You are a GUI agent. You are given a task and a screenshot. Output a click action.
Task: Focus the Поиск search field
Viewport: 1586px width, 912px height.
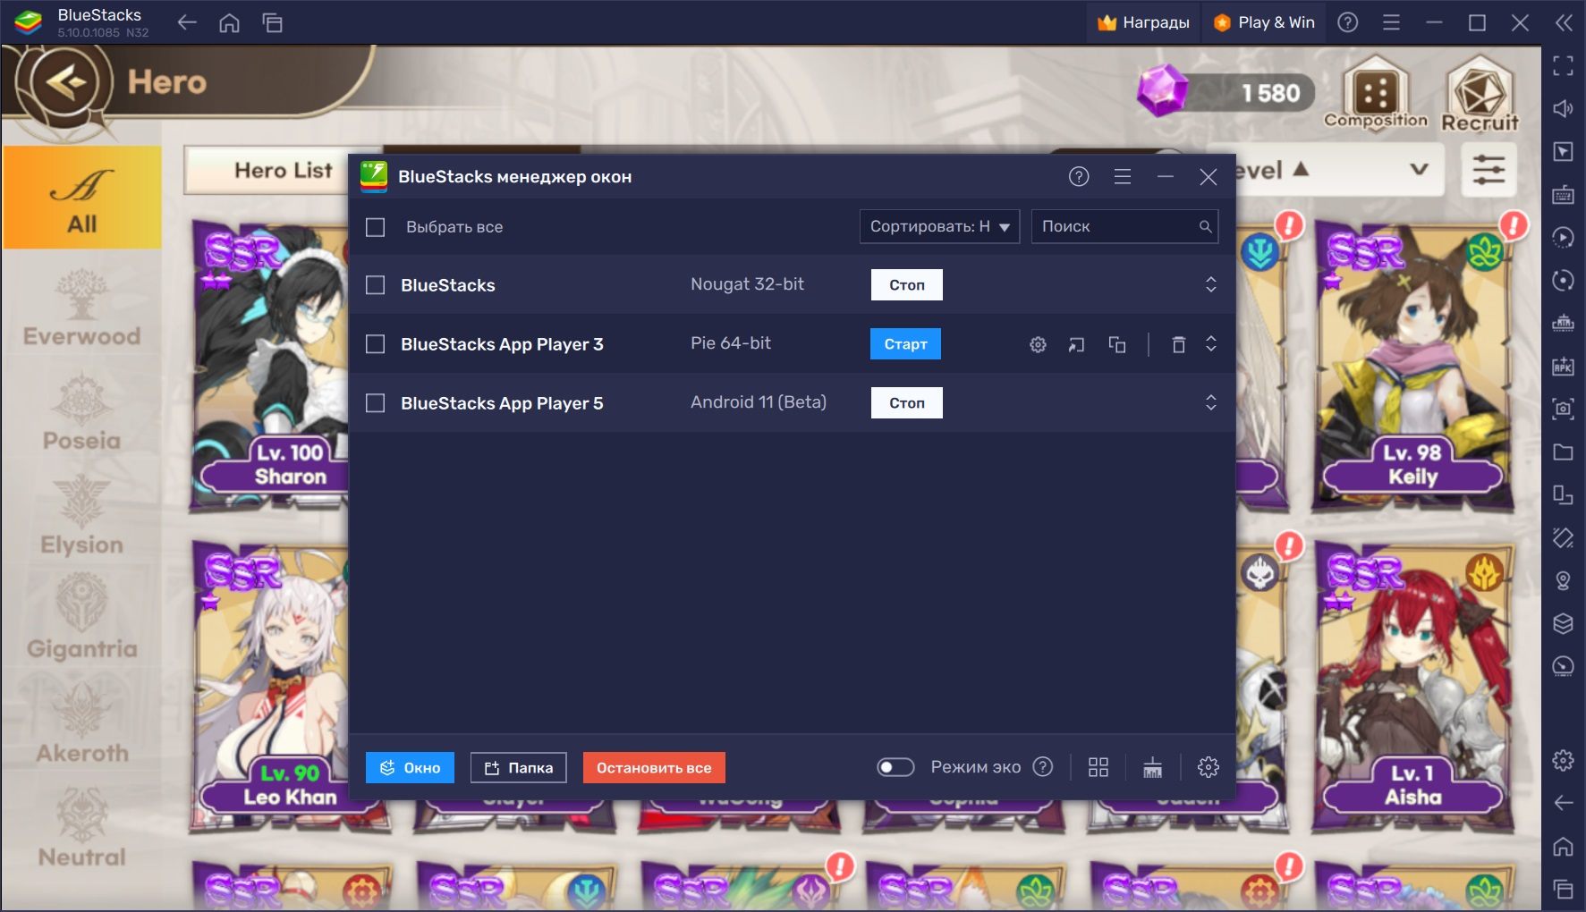(1124, 227)
